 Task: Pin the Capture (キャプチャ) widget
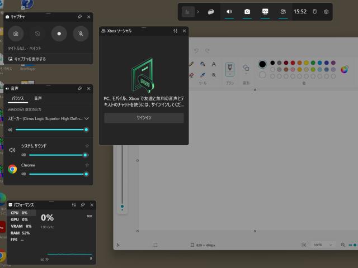click(79, 17)
